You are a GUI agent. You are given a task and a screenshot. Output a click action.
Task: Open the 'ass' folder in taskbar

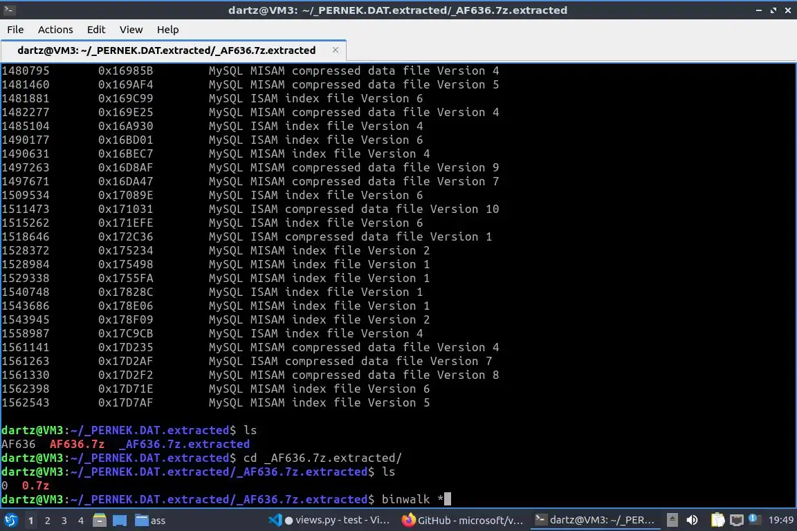[x=150, y=521]
